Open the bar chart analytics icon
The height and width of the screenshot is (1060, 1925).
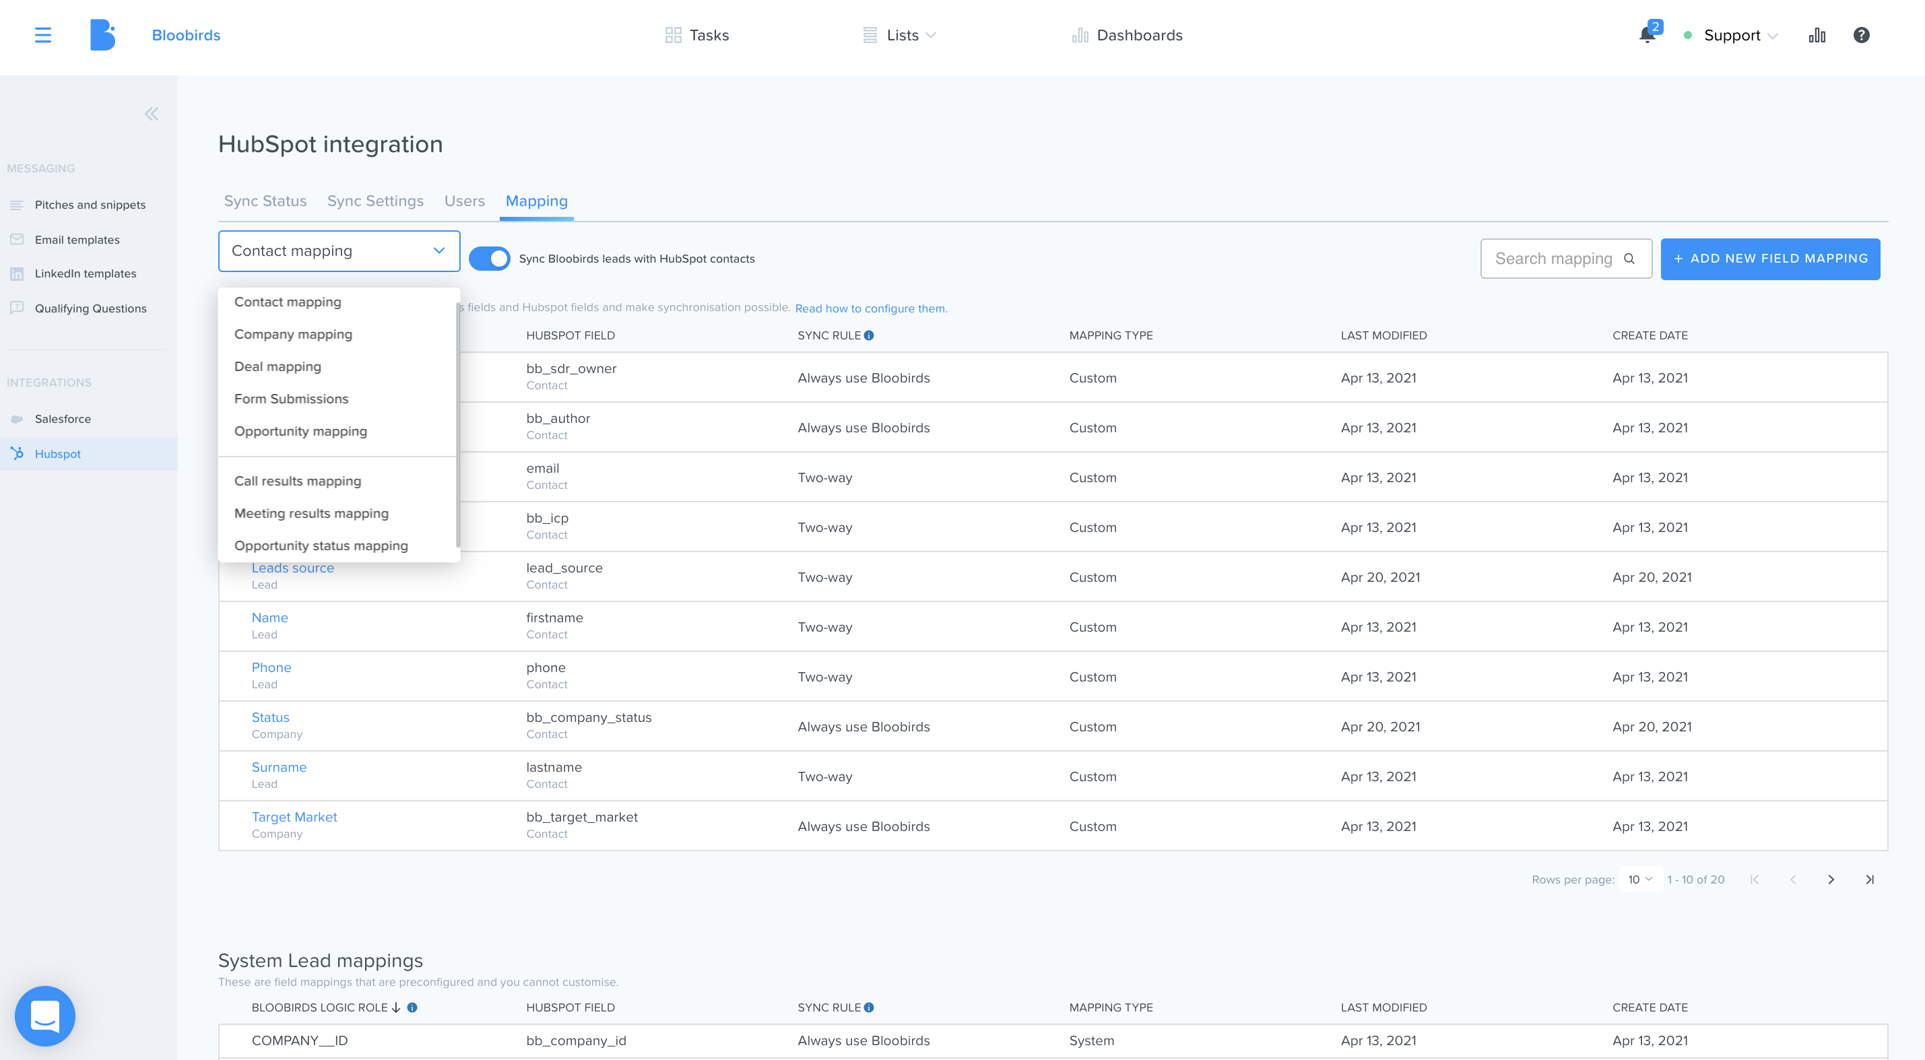[1817, 35]
